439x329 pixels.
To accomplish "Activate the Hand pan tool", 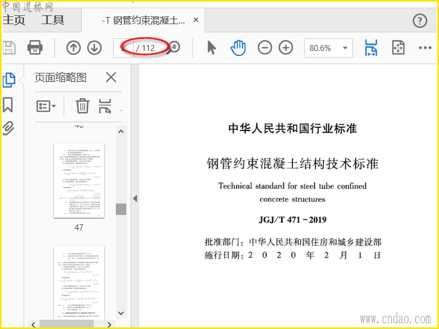I will 238,48.
